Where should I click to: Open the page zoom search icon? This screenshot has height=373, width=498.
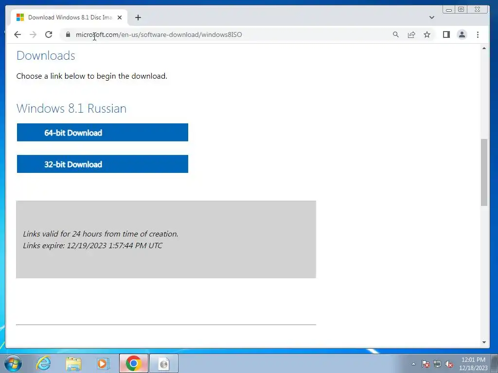click(396, 34)
